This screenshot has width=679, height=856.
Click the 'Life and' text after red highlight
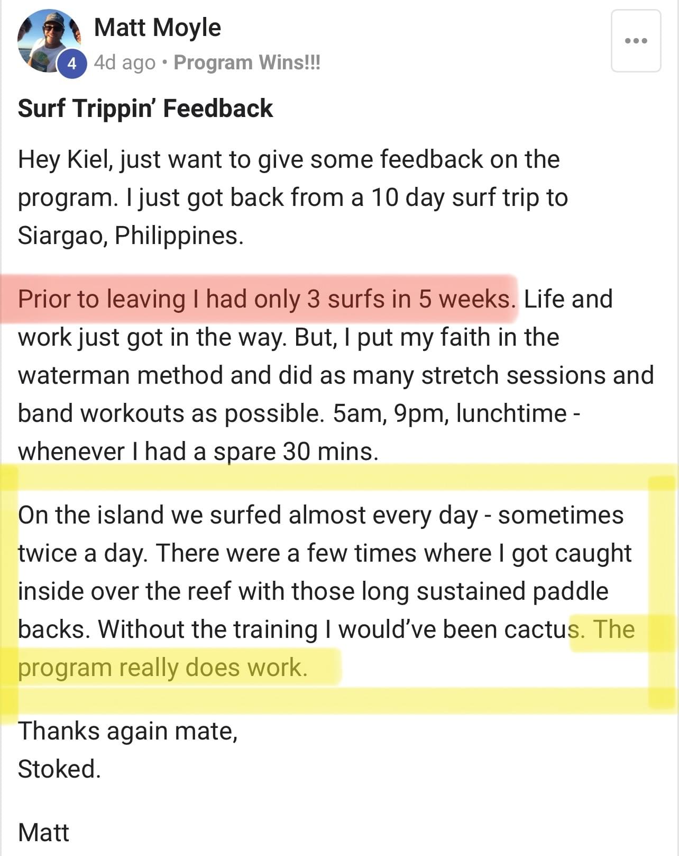point(568,299)
